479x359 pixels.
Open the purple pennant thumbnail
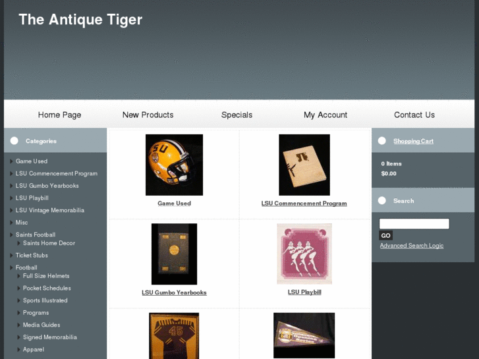point(304,335)
